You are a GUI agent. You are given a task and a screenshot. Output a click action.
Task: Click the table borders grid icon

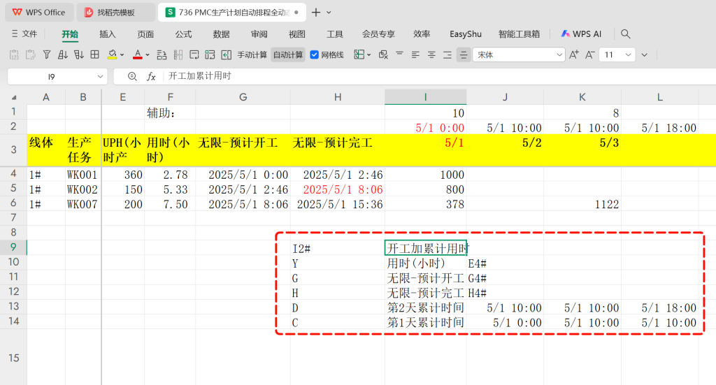[94, 55]
